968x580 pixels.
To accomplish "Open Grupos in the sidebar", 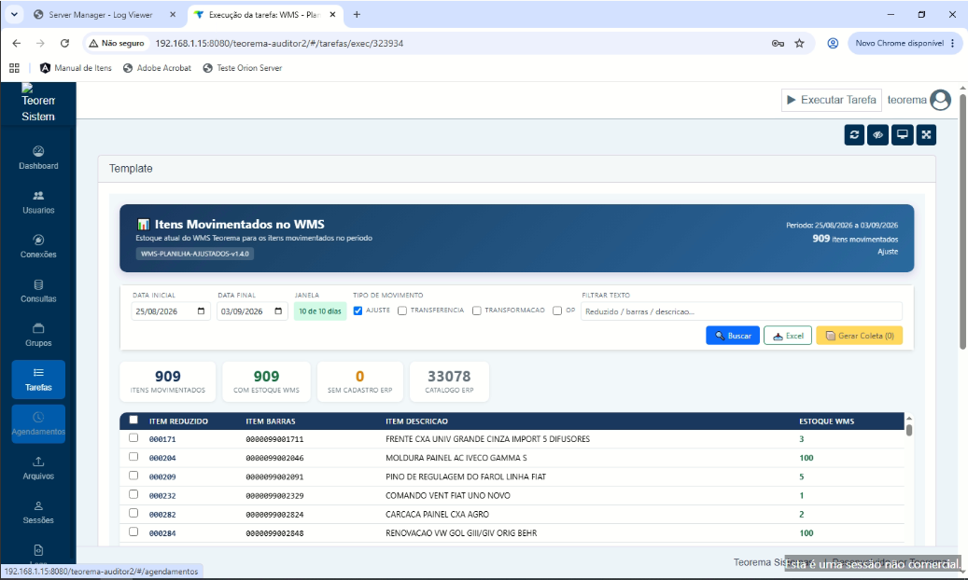I will pyautogui.click(x=38, y=336).
